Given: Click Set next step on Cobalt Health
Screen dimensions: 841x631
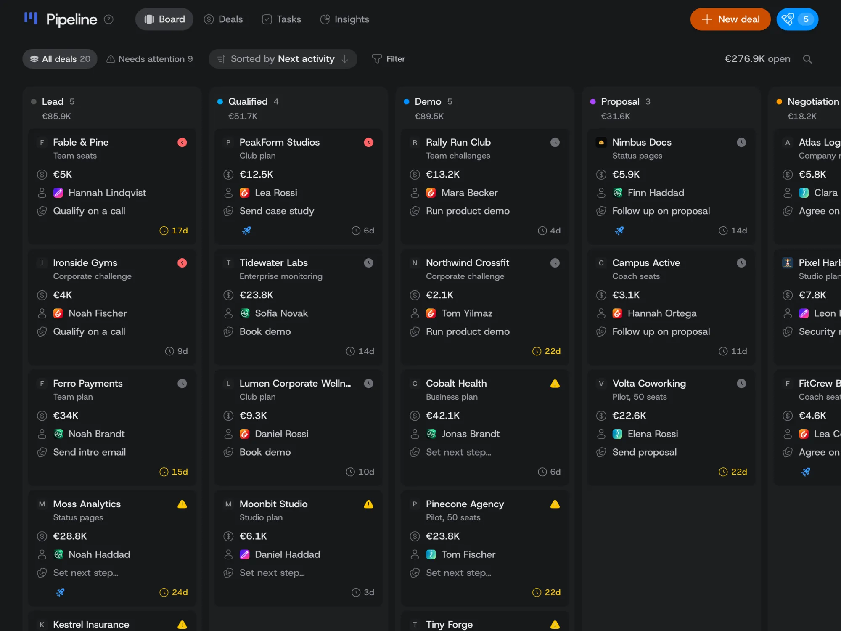Looking at the screenshot, I should click(458, 452).
